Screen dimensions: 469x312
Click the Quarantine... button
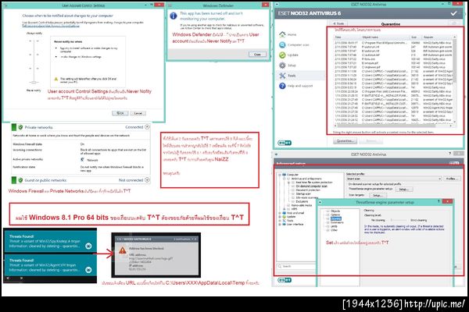(x=345, y=140)
